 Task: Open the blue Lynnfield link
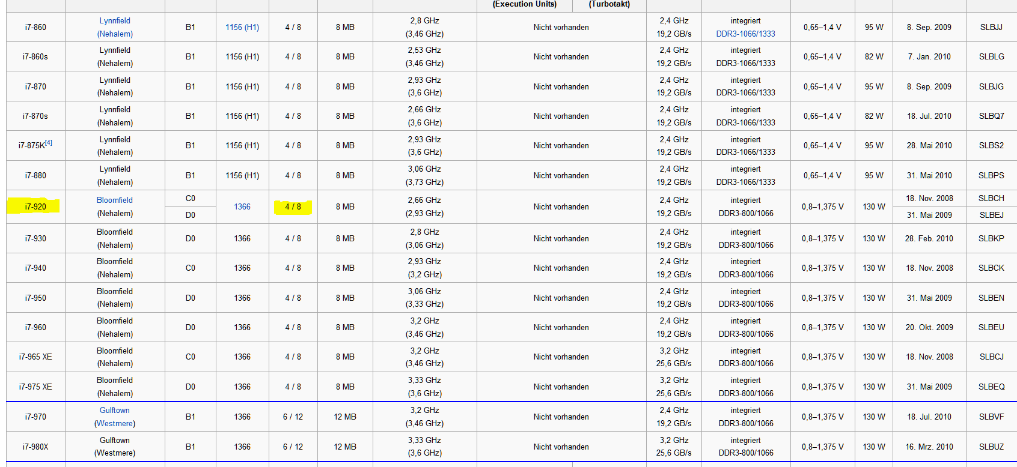pyautogui.click(x=115, y=21)
